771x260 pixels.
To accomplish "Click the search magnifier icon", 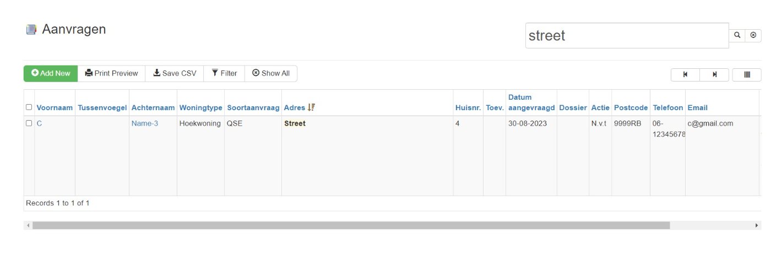I will pos(737,35).
